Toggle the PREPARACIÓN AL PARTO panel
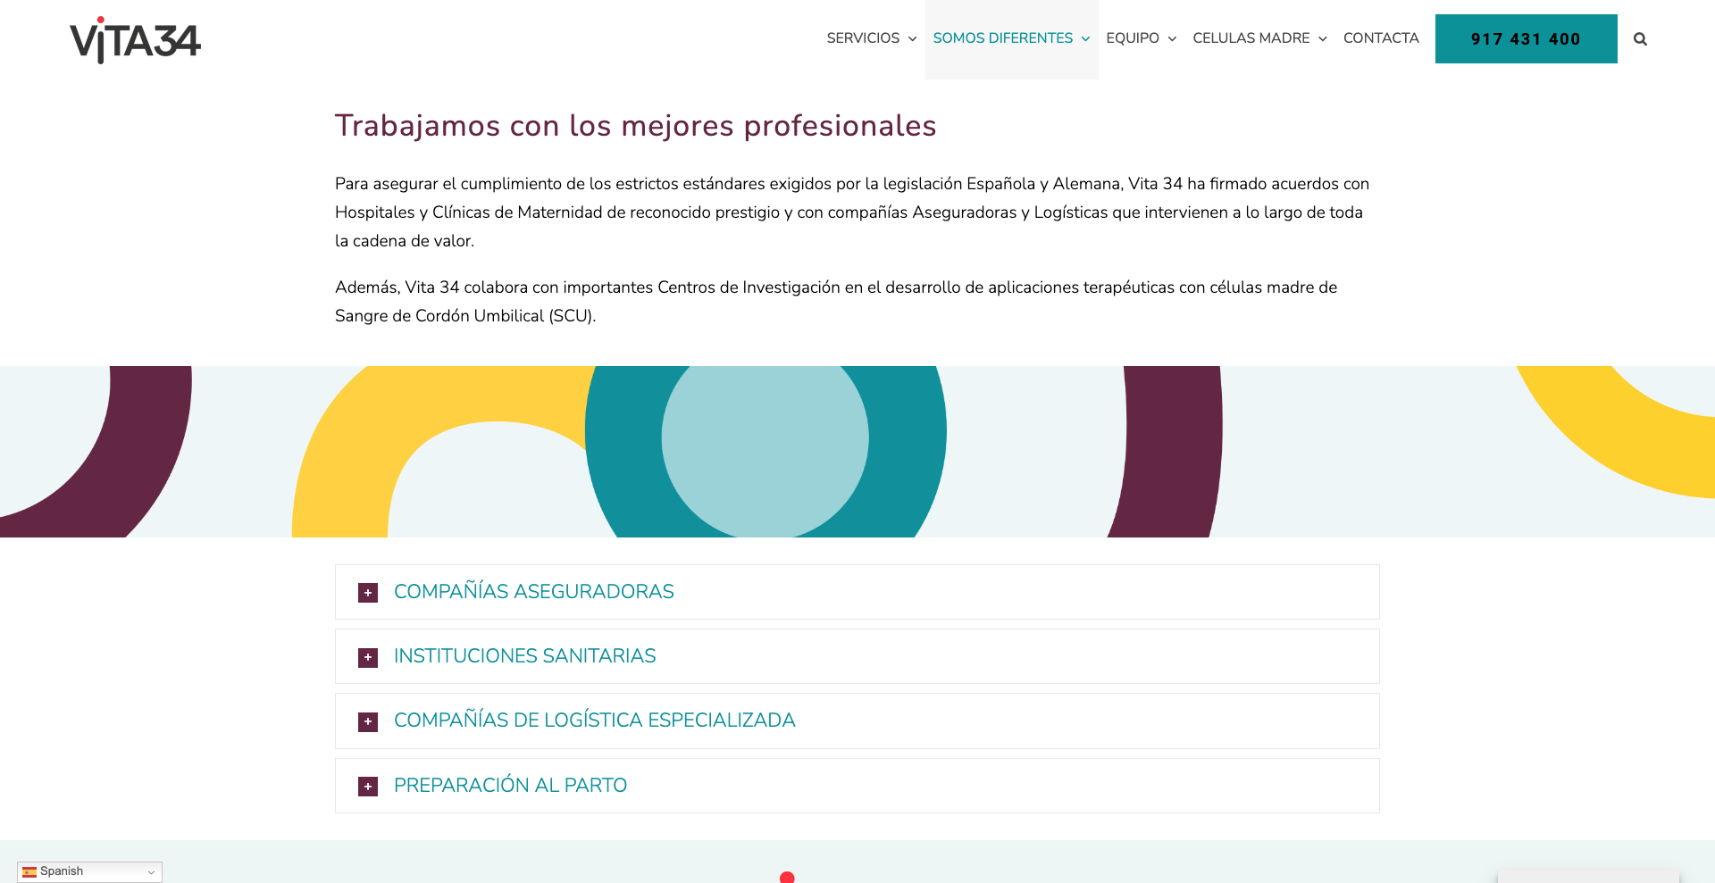 coord(510,786)
